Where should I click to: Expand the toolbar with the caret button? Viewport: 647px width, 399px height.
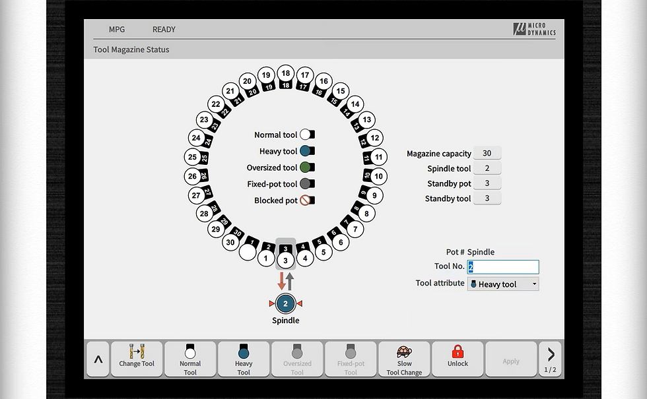coord(97,359)
